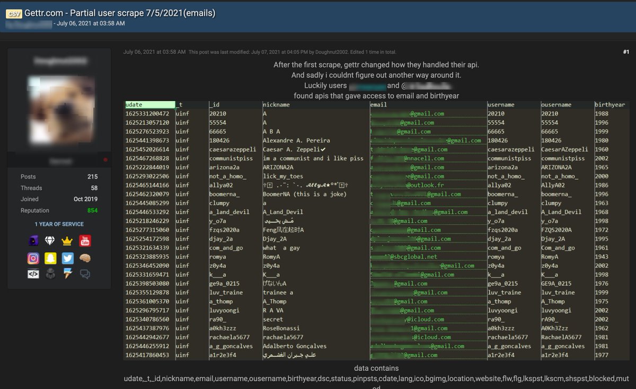Select the nickname column header

[x=316, y=105]
